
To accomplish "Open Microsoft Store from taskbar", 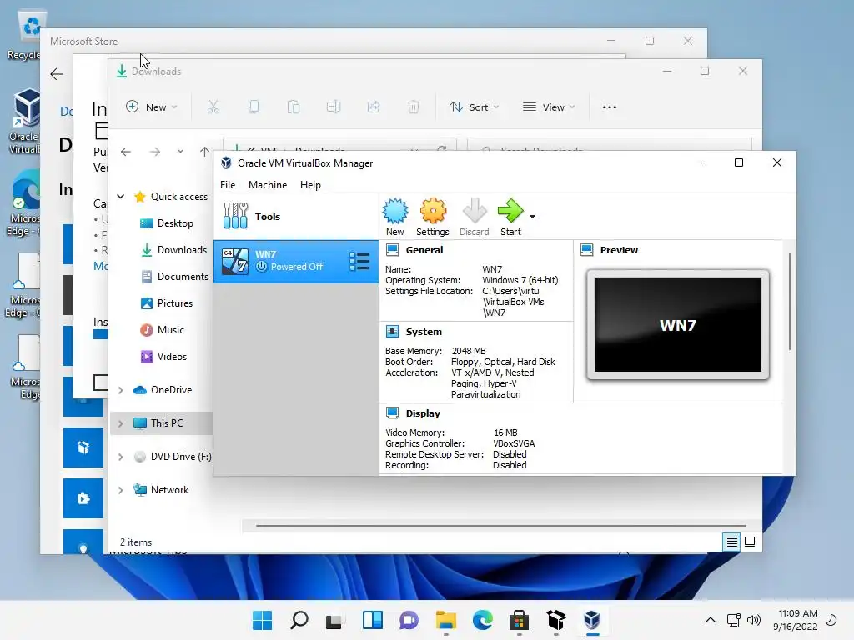I will 519,620.
